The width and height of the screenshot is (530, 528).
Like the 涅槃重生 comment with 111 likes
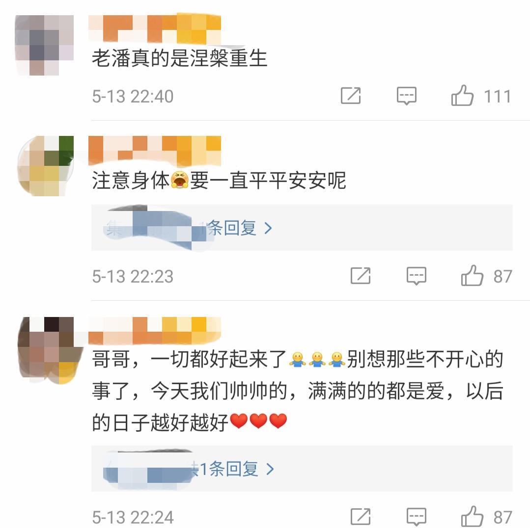click(x=462, y=95)
